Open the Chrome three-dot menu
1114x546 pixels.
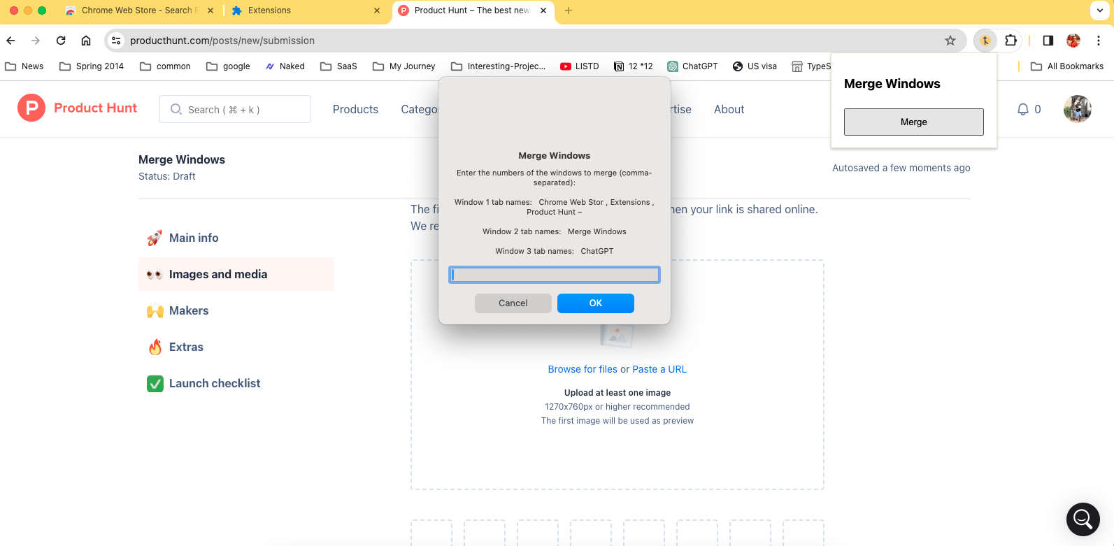point(1099,41)
